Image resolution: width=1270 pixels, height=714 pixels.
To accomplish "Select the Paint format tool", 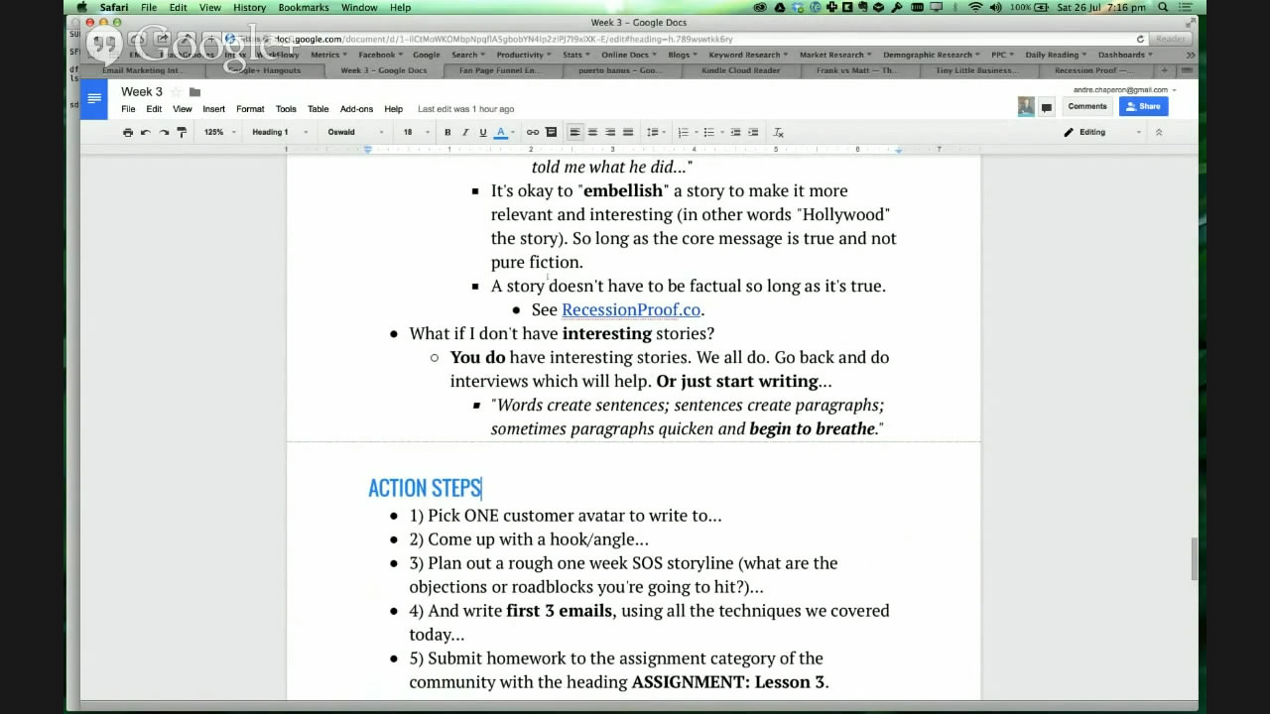I will click(x=182, y=132).
